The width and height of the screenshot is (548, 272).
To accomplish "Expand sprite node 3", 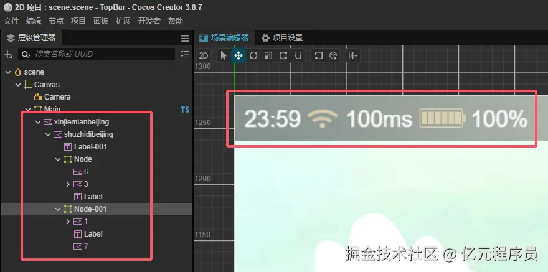I will coord(68,184).
